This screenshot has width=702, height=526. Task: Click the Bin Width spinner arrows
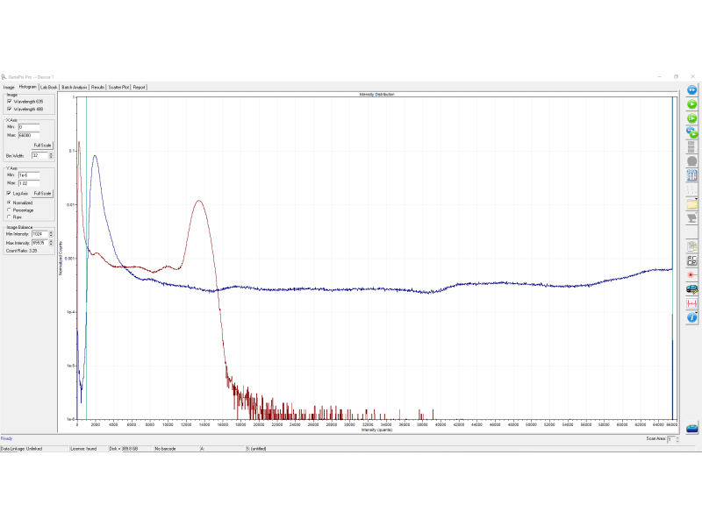click(x=51, y=154)
